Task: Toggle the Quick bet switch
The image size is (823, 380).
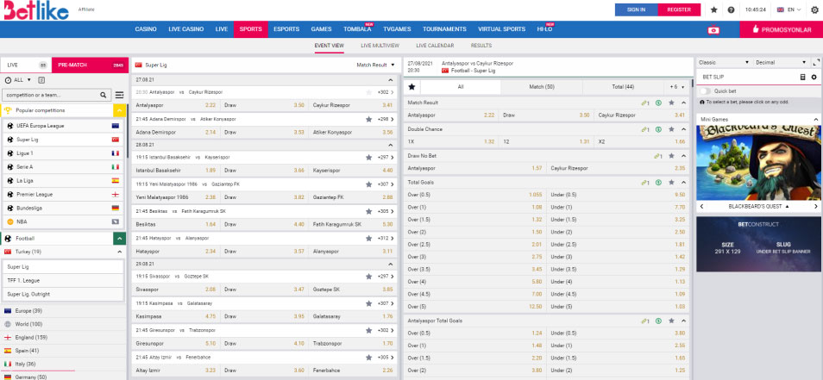Action: (706, 91)
